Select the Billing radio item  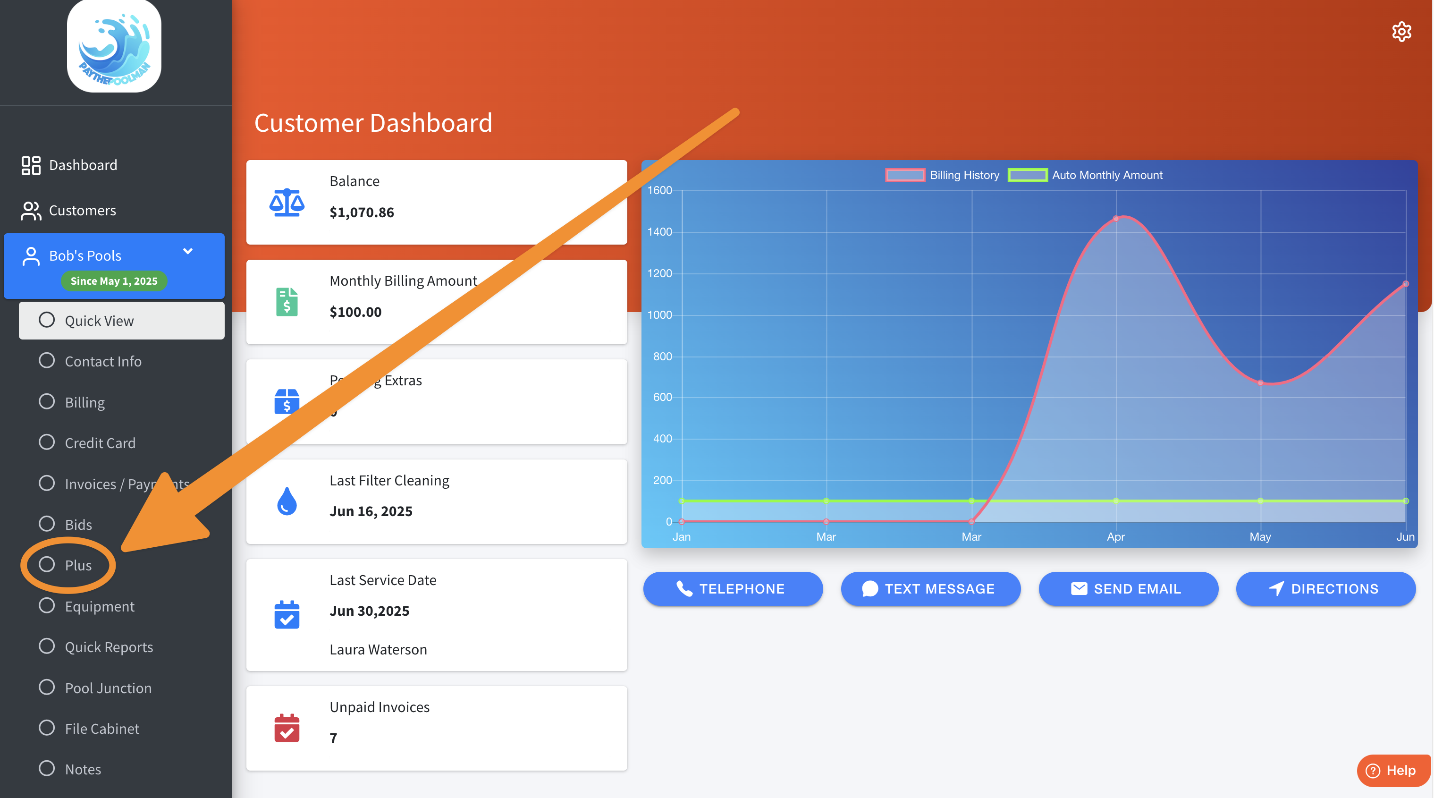coord(47,402)
